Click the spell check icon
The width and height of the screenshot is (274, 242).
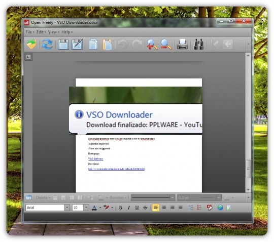pyautogui.click(x=210, y=208)
